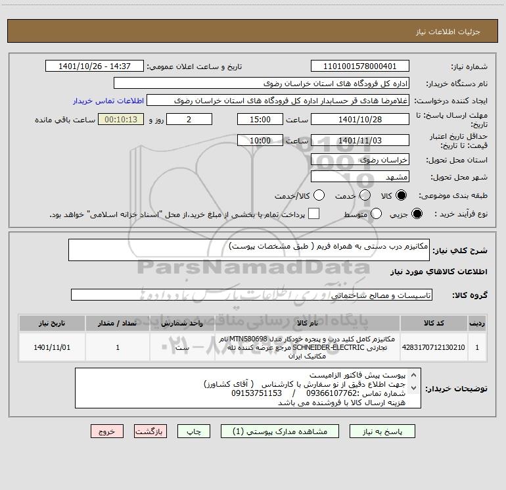Screen dimensions: 506x490
Task: Click phone number 09153751153 in notes
Action: [x=256, y=393]
